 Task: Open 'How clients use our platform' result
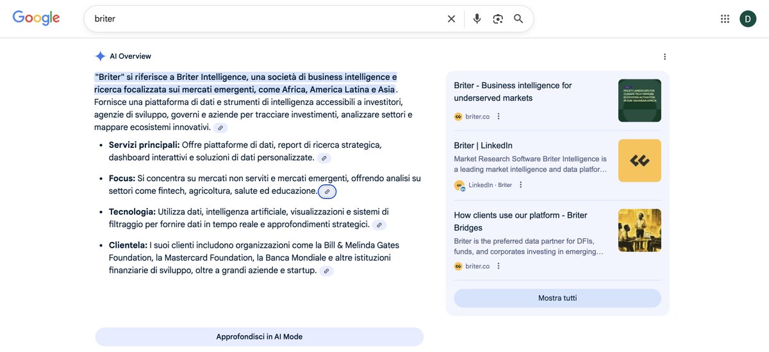point(520,221)
